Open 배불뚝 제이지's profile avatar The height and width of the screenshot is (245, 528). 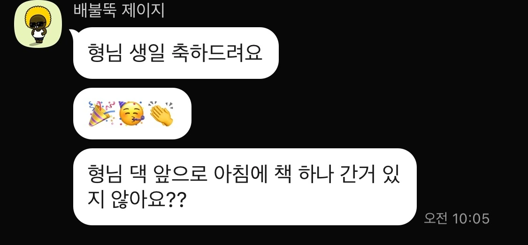[38, 24]
